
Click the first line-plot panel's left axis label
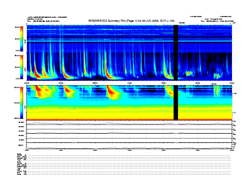[21, 122]
